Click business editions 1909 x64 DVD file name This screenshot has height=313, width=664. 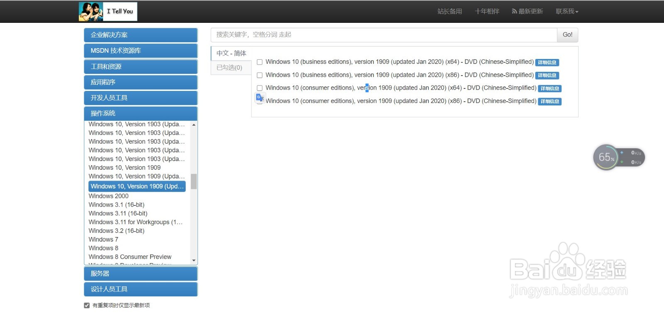[x=400, y=62]
